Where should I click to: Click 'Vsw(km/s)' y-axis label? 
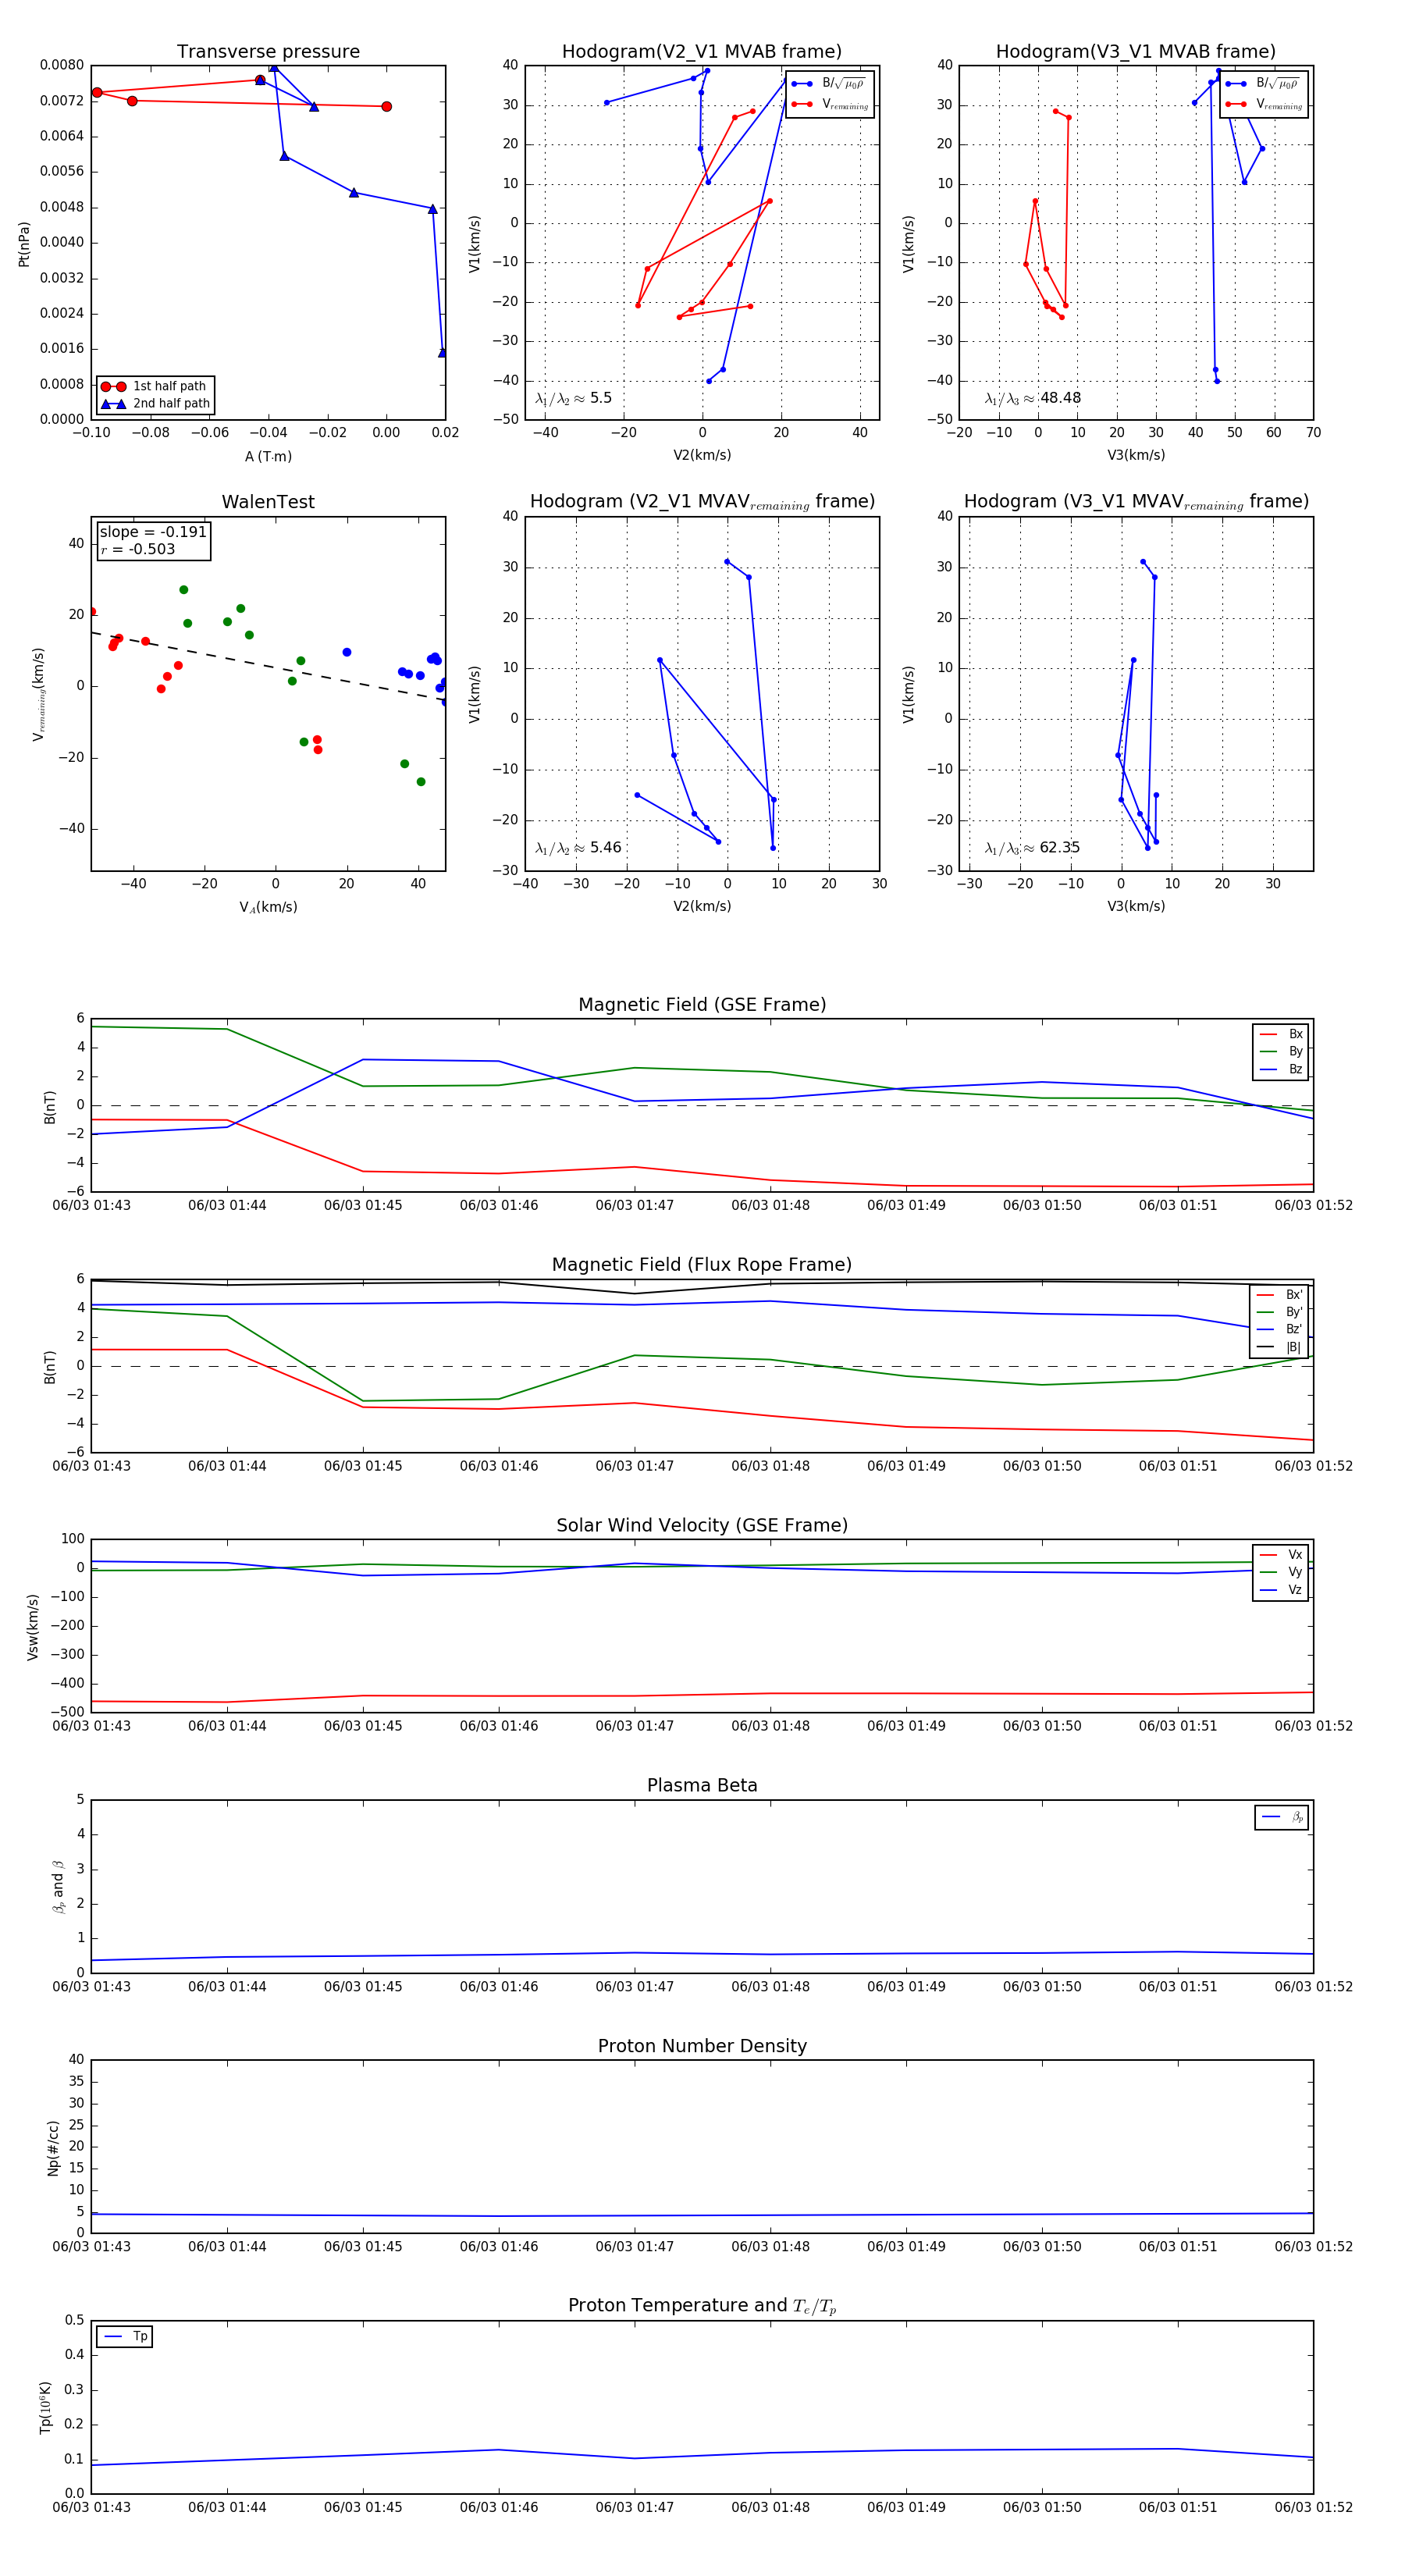32,1627
